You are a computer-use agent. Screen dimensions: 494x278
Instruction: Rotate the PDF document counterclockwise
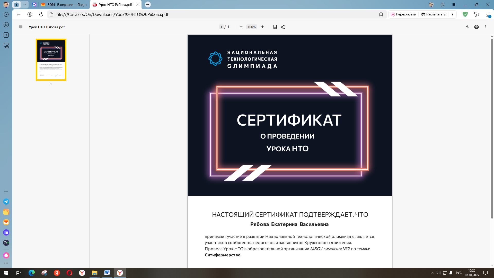click(x=283, y=27)
